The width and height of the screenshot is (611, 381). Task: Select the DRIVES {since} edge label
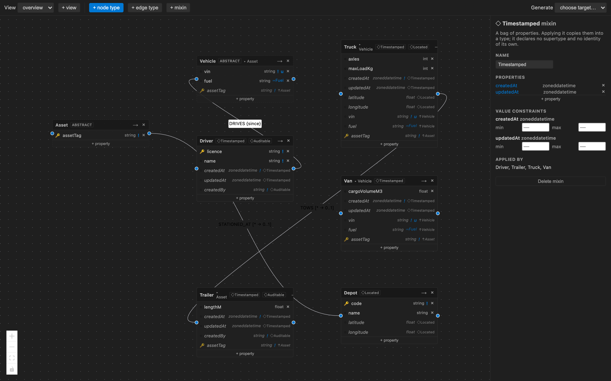[x=245, y=124]
